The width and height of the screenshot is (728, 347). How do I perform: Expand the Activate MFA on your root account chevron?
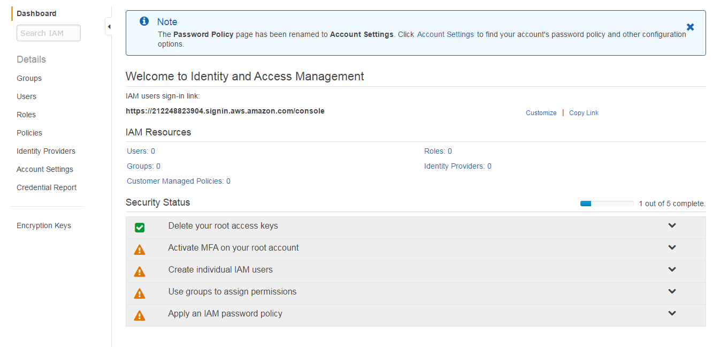[x=672, y=247]
